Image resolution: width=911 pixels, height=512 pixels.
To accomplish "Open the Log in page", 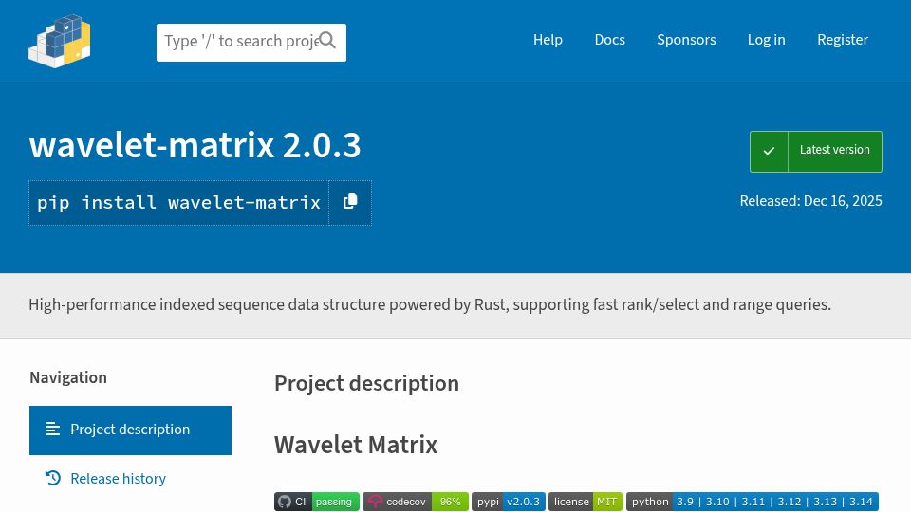I will [766, 40].
